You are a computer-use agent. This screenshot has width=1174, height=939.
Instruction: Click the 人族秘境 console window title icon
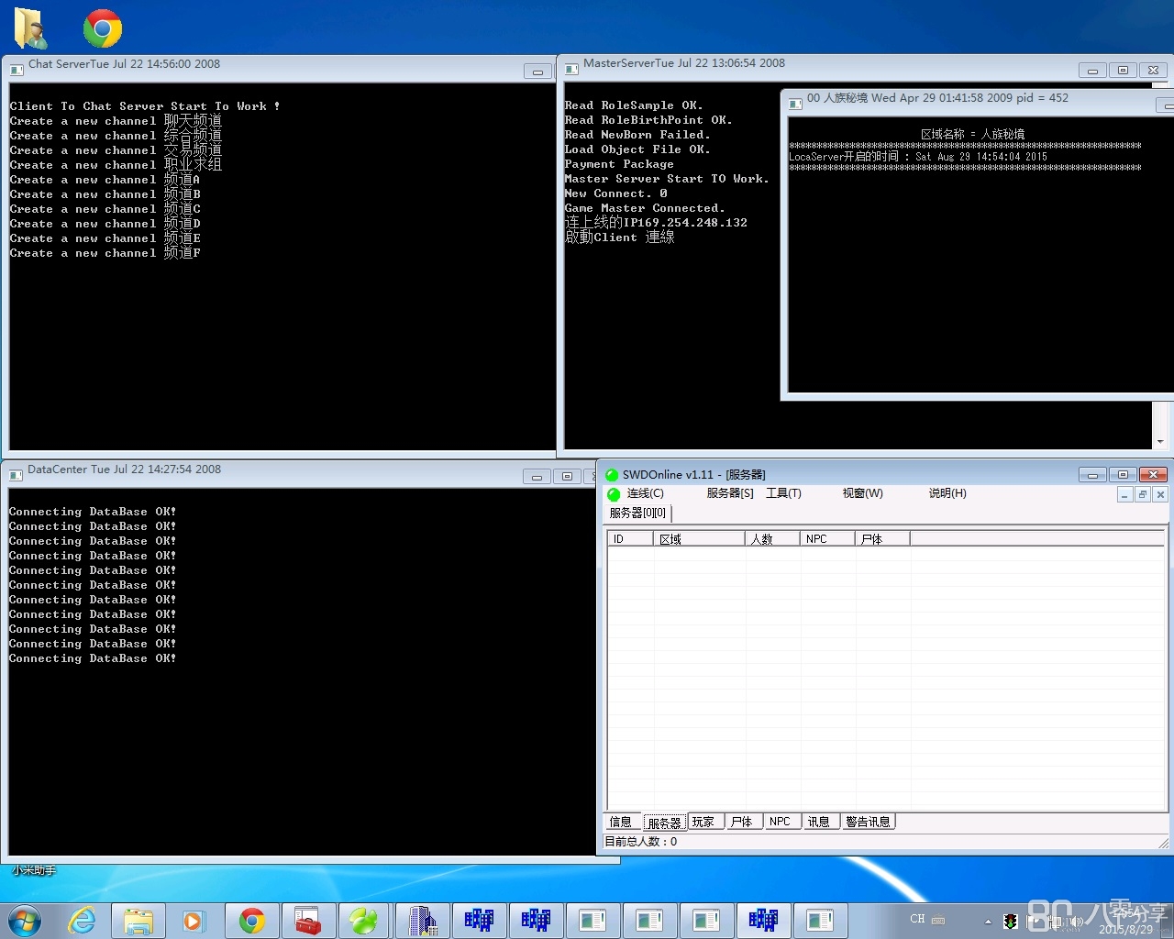(x=795, y=103)
